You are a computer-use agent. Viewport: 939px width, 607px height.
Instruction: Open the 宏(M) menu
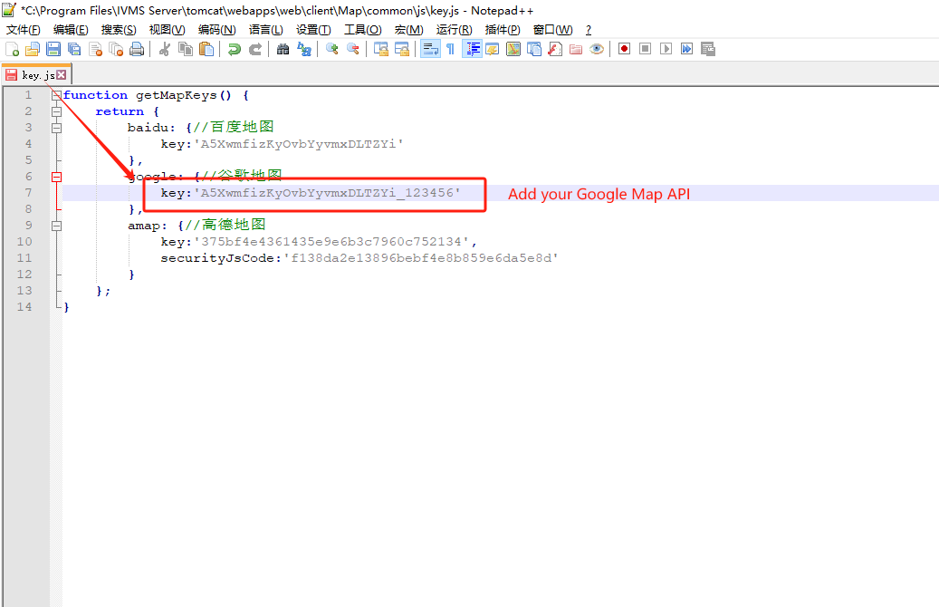(409, 29)
